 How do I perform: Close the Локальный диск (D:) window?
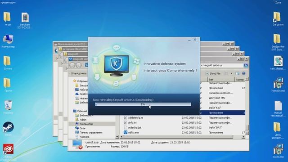click(232, 44)
